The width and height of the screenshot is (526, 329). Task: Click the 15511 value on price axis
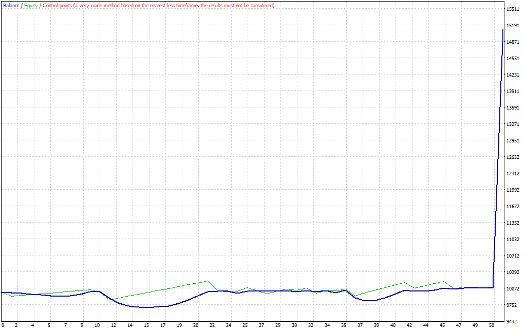pos(513,9)
